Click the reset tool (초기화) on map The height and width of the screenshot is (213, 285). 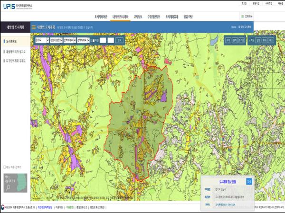[242, 41]
